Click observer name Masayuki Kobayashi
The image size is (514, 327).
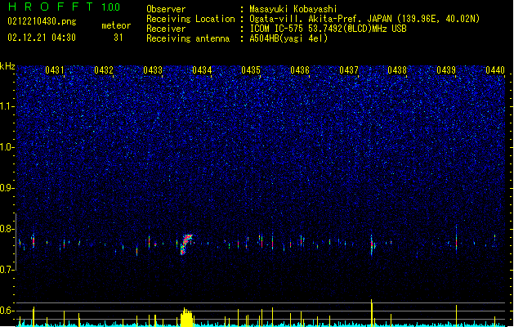(293, 9)
